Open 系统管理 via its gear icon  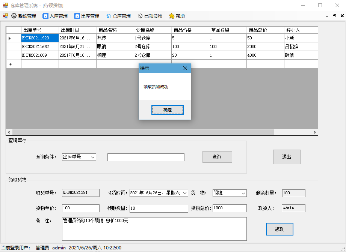(14, 16)
